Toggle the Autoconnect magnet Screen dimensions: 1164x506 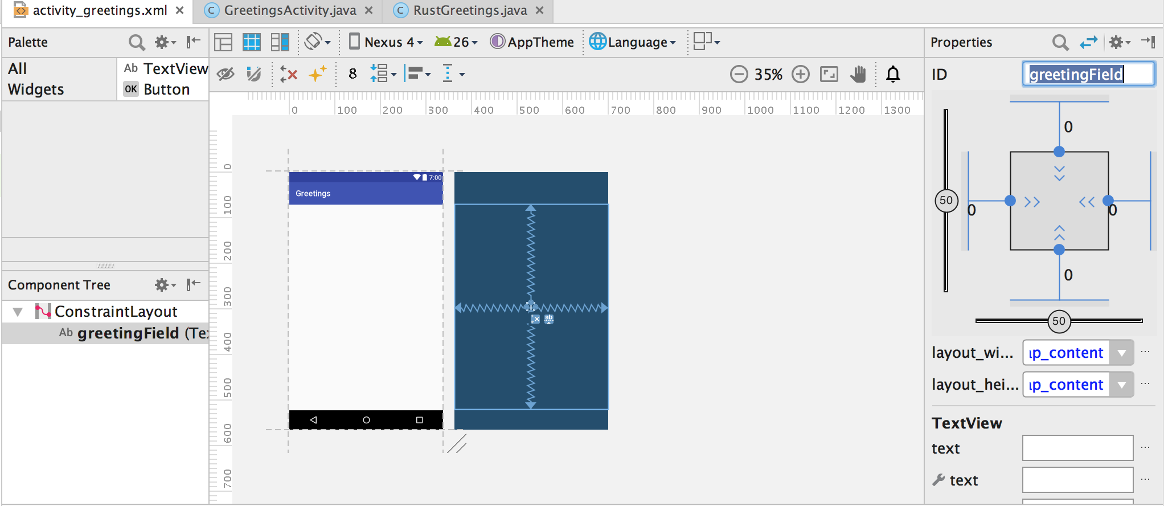click(253, 74)
